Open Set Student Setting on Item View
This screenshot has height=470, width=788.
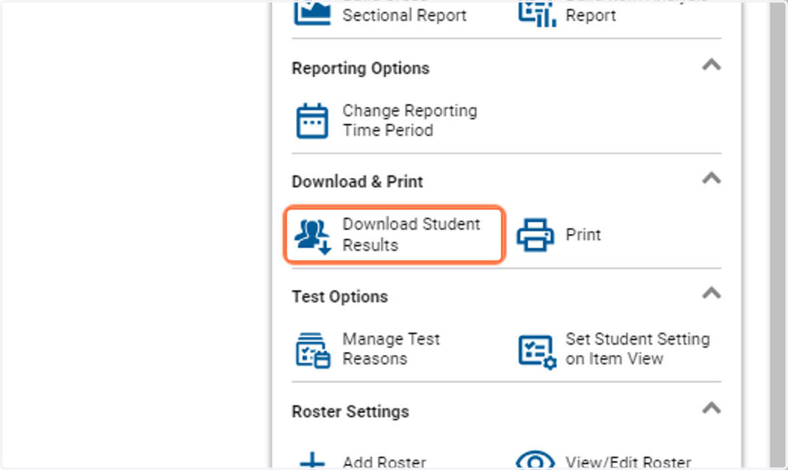[x=638, y=349]
